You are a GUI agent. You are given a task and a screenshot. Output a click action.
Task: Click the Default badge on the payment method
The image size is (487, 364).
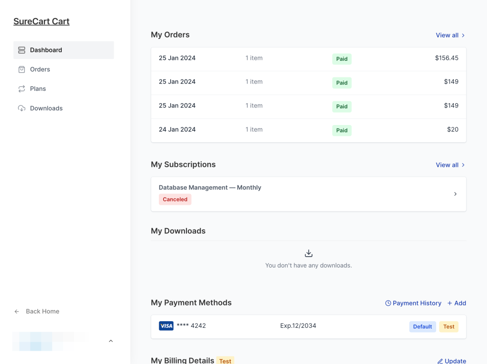pyautogui.click(x=422, y=326)
